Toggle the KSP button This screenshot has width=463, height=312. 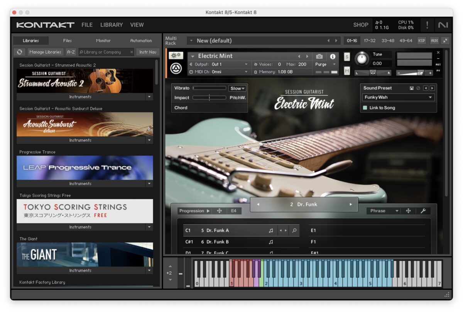pyautogui.click(x=421, y=40)
